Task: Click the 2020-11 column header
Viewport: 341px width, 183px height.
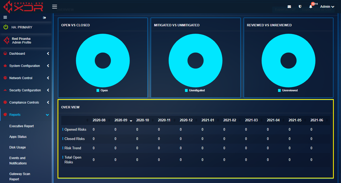Action: 164,120
